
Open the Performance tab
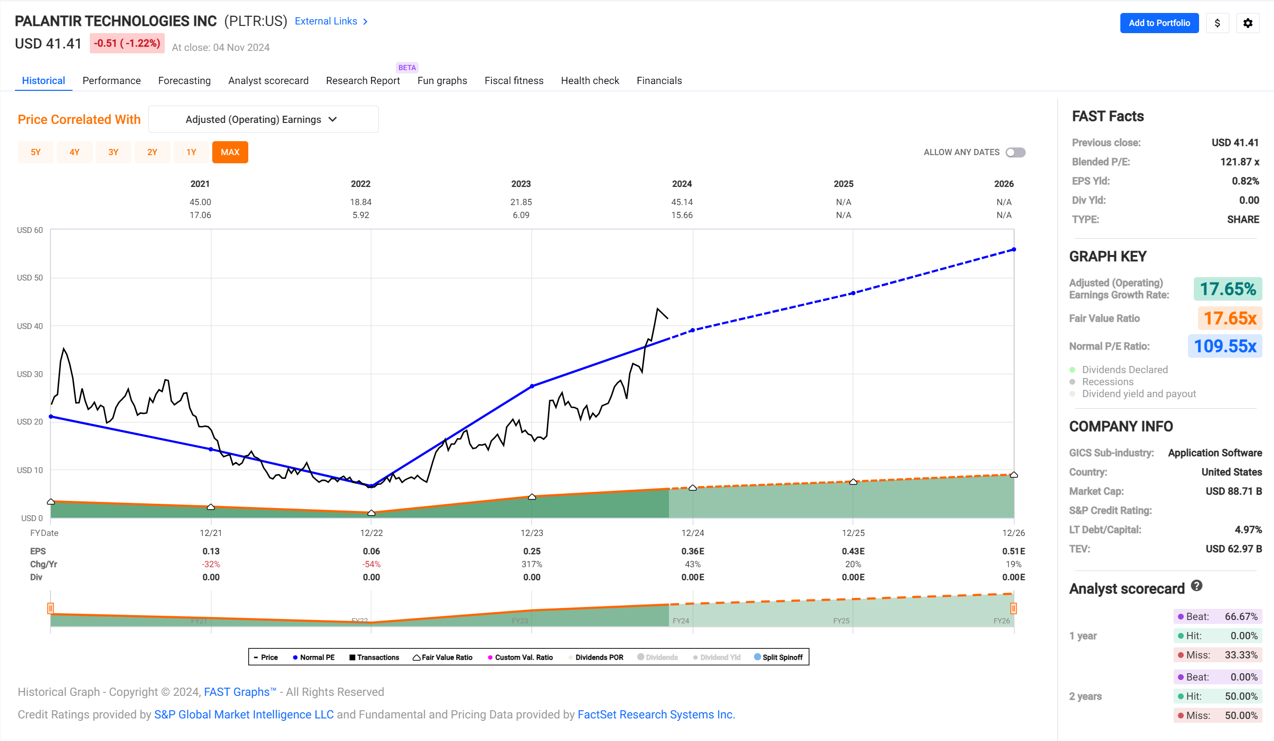coord(112,80)
